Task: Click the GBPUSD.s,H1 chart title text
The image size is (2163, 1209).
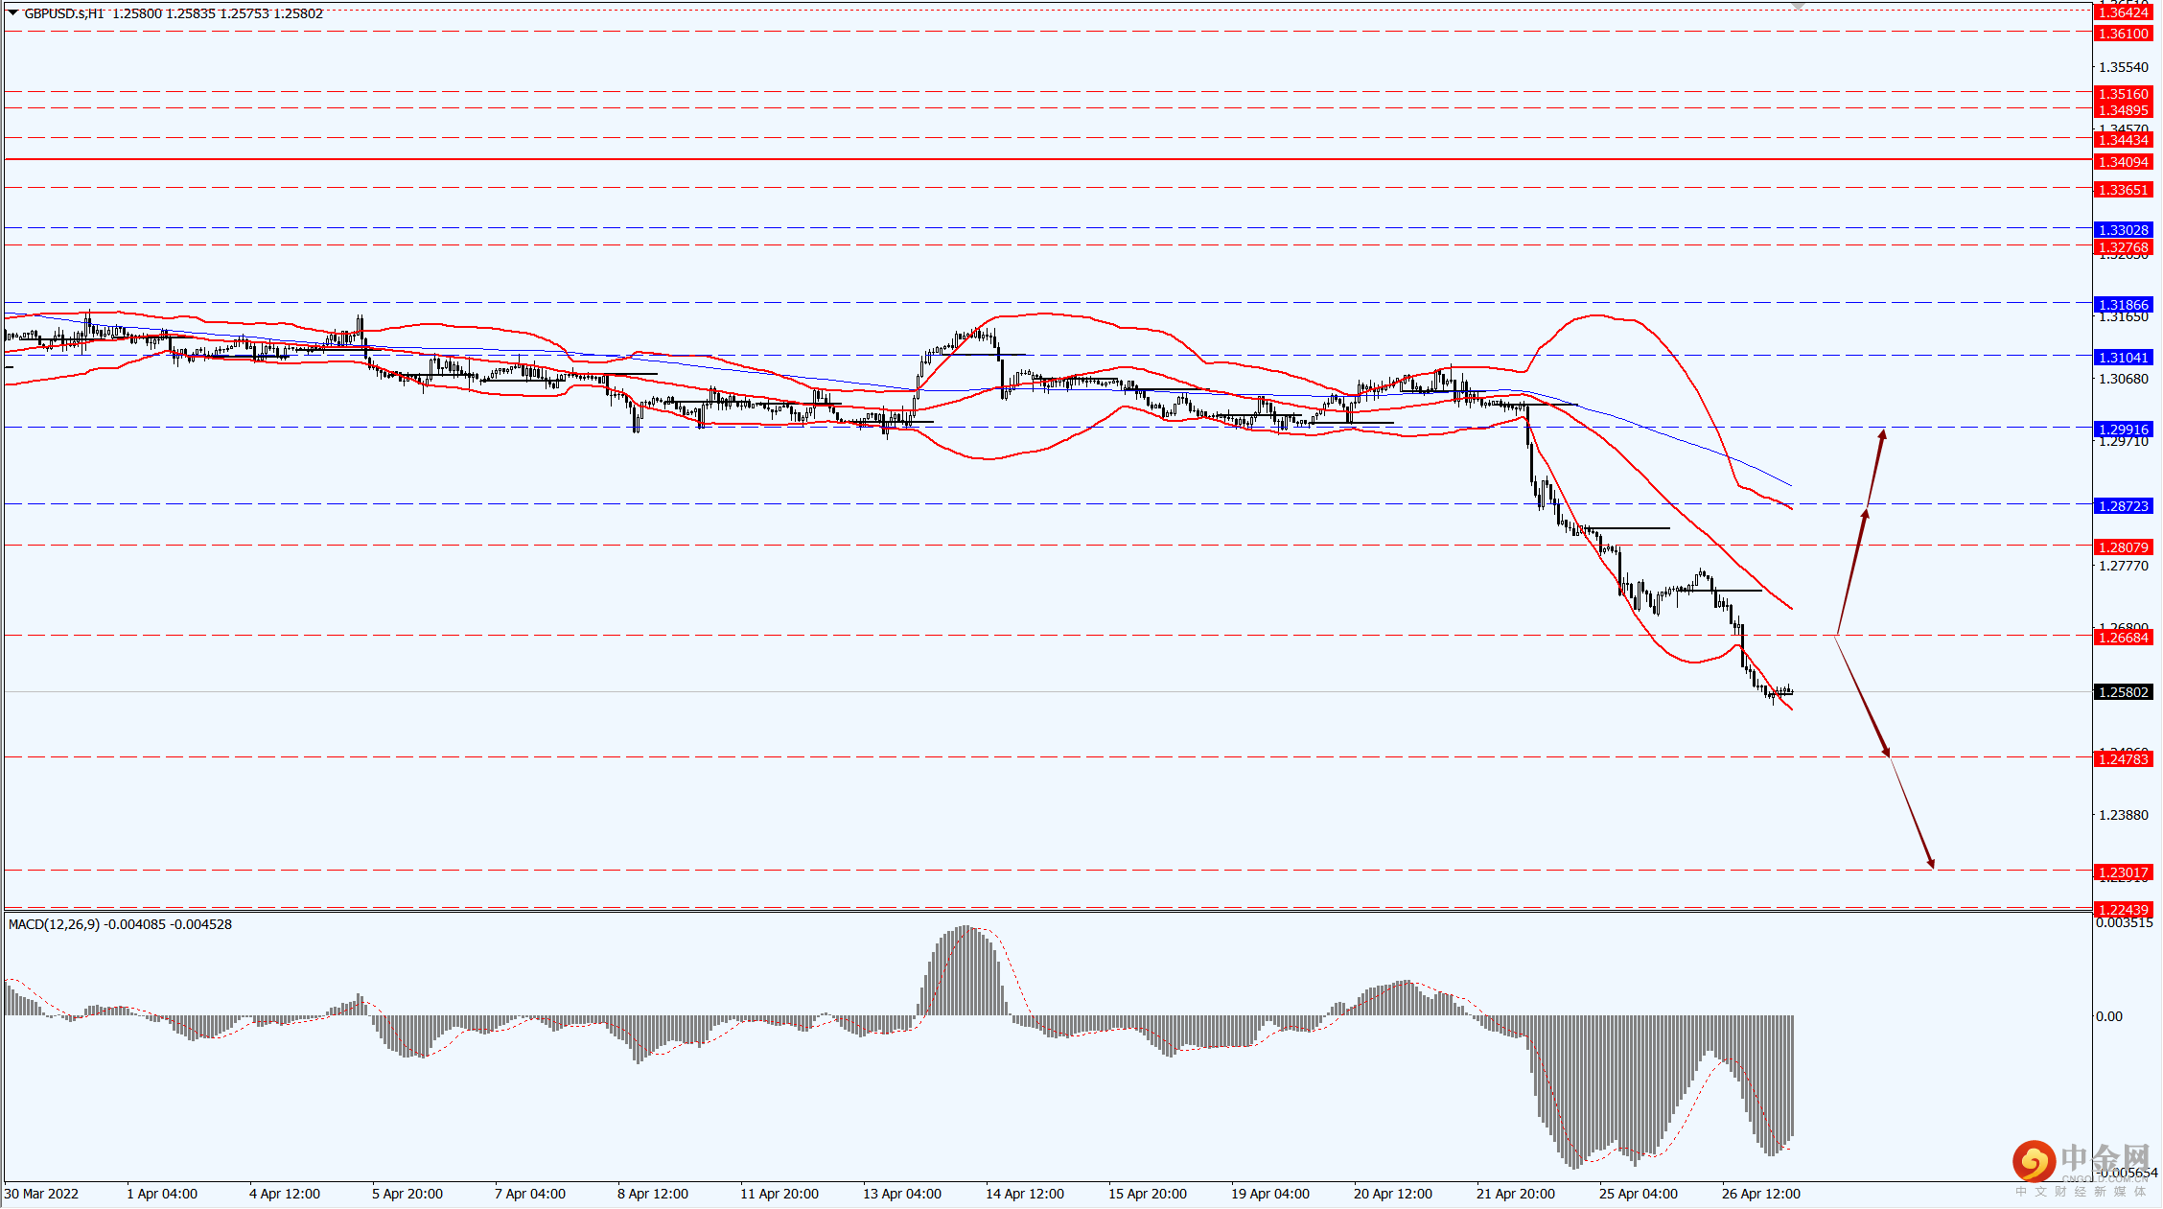Action: click(x=63, y=13)
